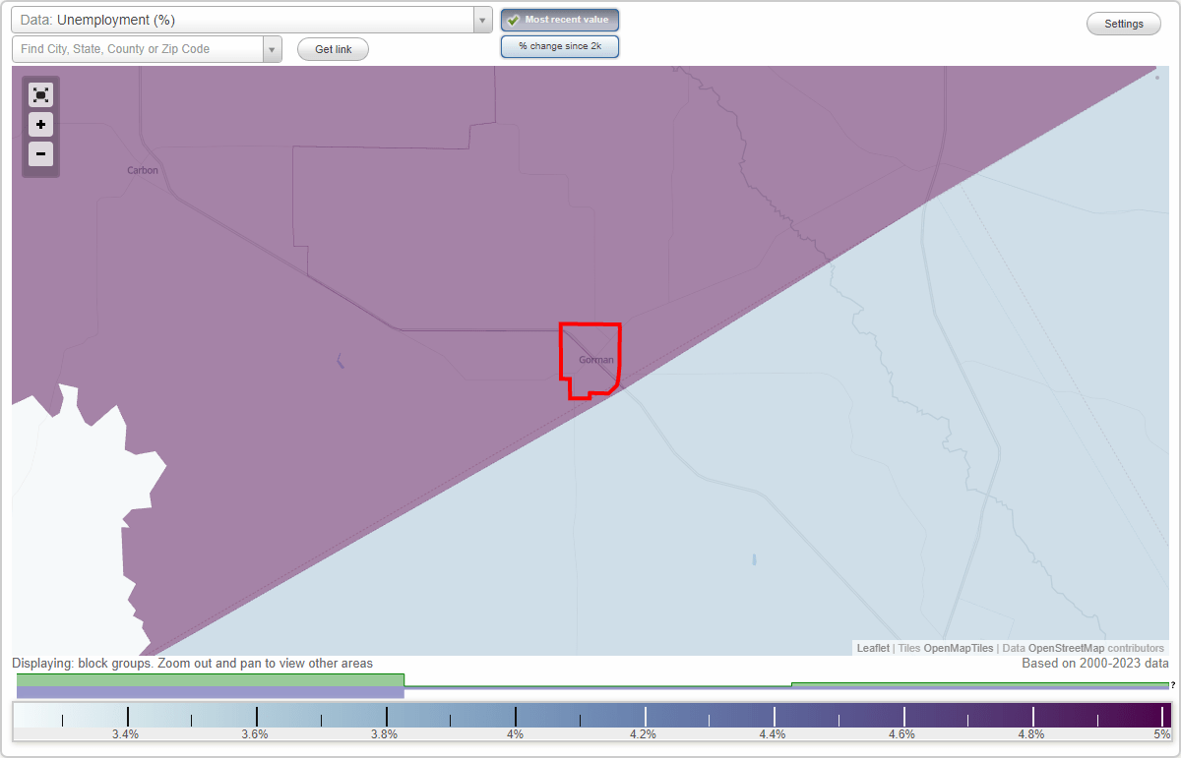Zoom in using the plus icon
The height and width of the screenshot is (758, 1181).
click(40, 125)
